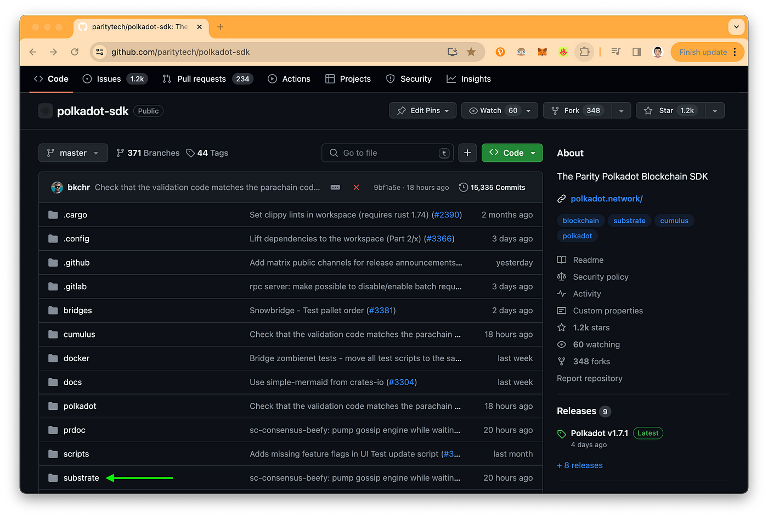Open the bridges folder
Image resolution: width=768 pixels, height=518 pixels.
(x=77, y=311)
